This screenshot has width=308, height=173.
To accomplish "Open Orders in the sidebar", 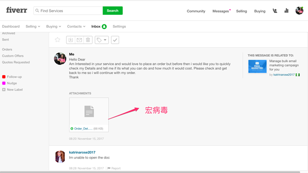I will (7, 49).
